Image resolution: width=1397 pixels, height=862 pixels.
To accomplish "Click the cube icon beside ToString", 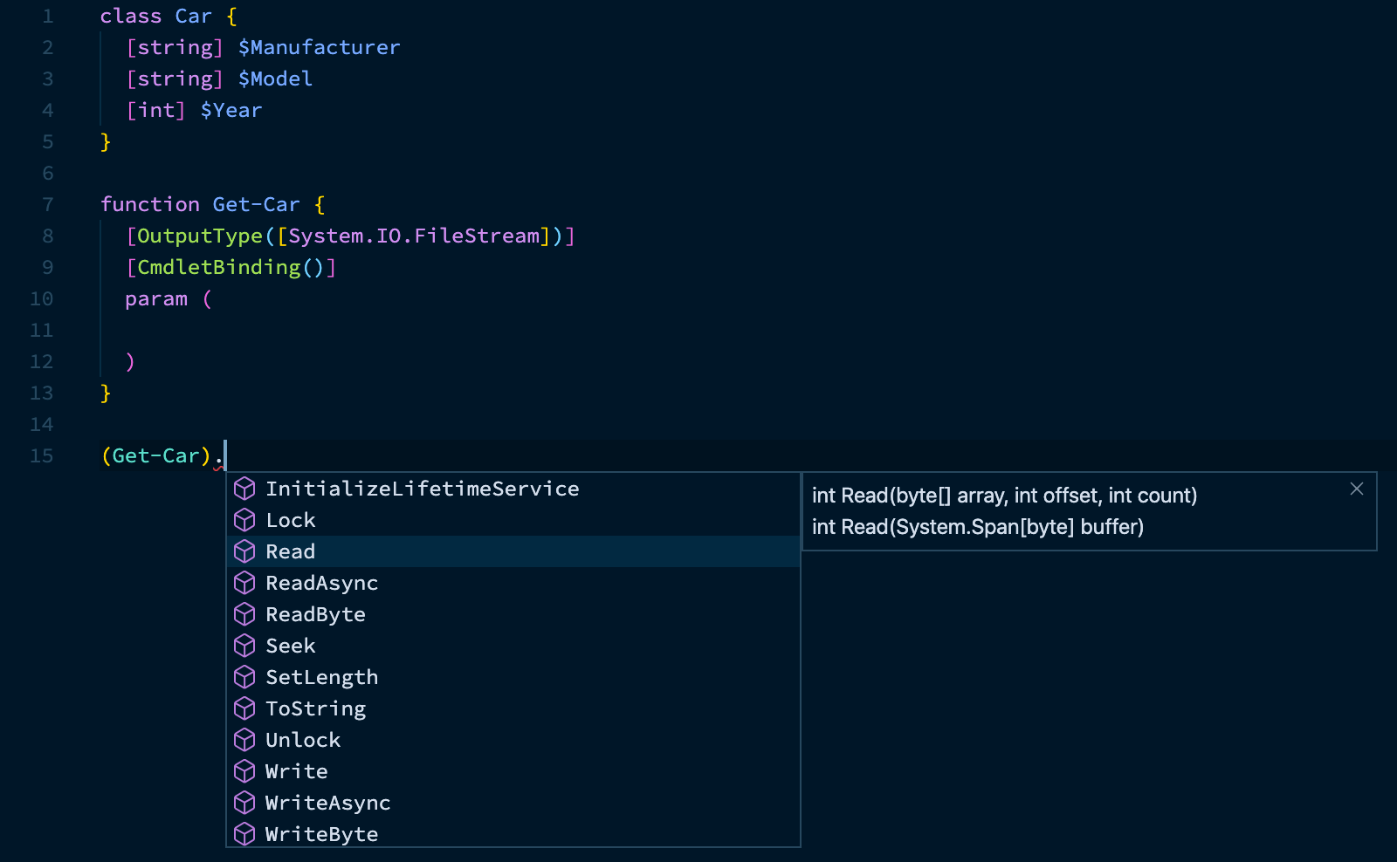I will [245, 708].
